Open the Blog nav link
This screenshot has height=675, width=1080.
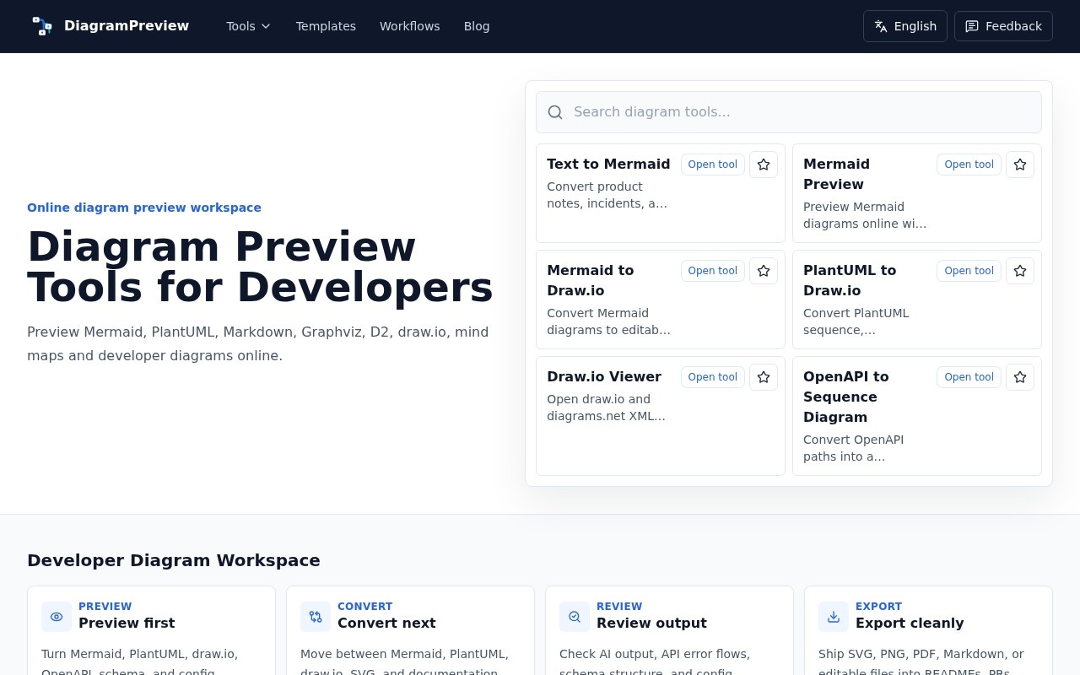tap(477, 26)
